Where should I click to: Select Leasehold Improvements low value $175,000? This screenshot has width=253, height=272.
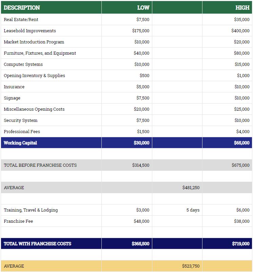140,31
